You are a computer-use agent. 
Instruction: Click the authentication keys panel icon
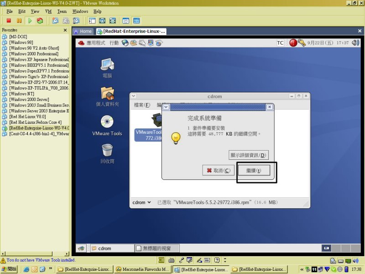click(302, 43)
